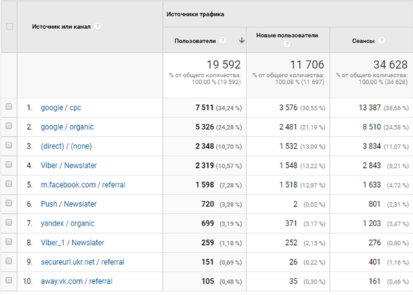Screen dimensions: 413x295
Task: Click Push / Newslater source link
Action: 68,204
